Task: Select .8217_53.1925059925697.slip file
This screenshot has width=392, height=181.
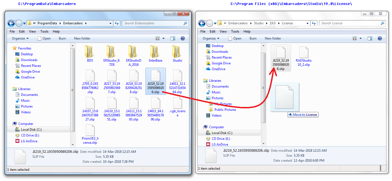Action: (x=112, y=82)
